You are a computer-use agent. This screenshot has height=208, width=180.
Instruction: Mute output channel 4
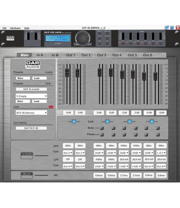[135, 128]
